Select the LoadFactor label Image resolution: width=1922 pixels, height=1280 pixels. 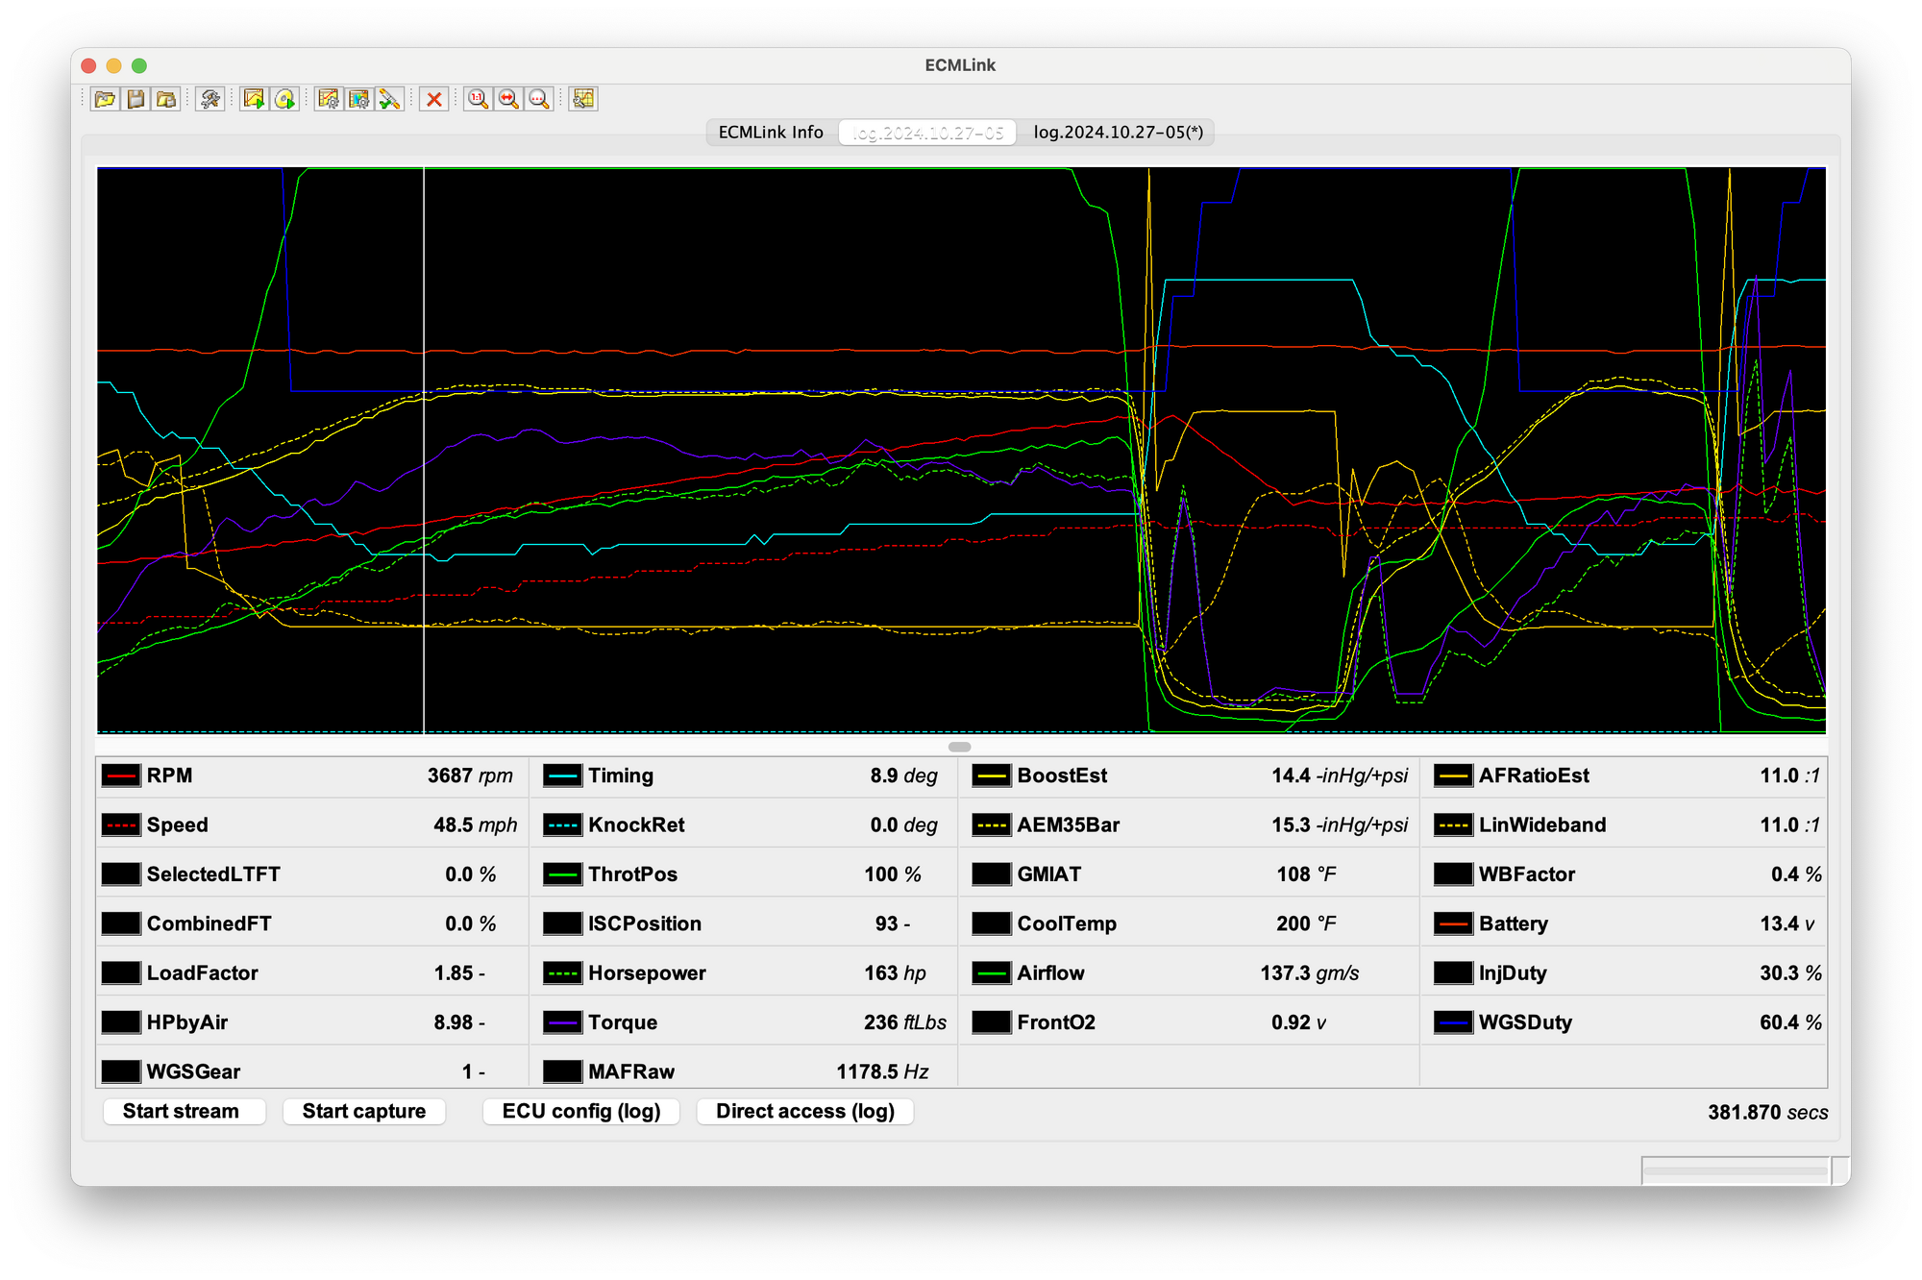point(202,972)
